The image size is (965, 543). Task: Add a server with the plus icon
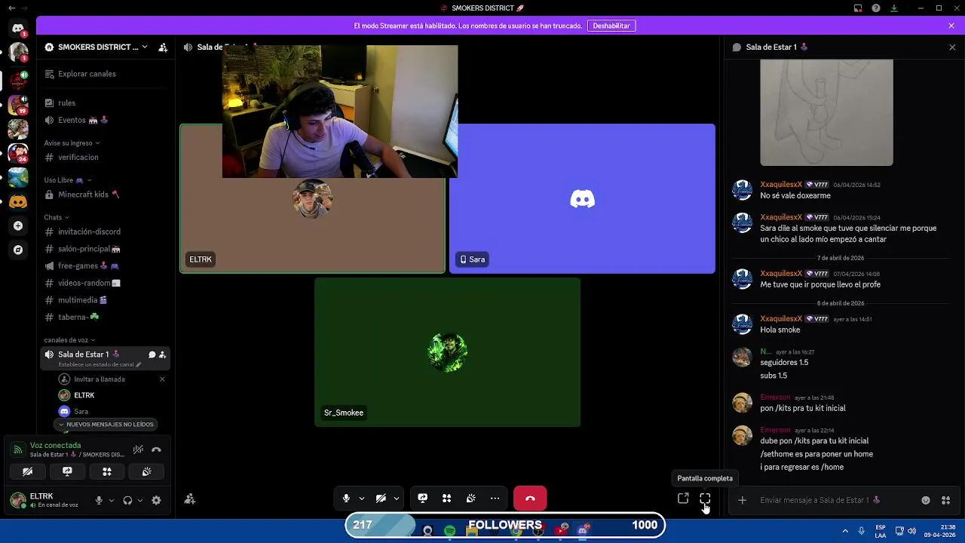point(18,225)
